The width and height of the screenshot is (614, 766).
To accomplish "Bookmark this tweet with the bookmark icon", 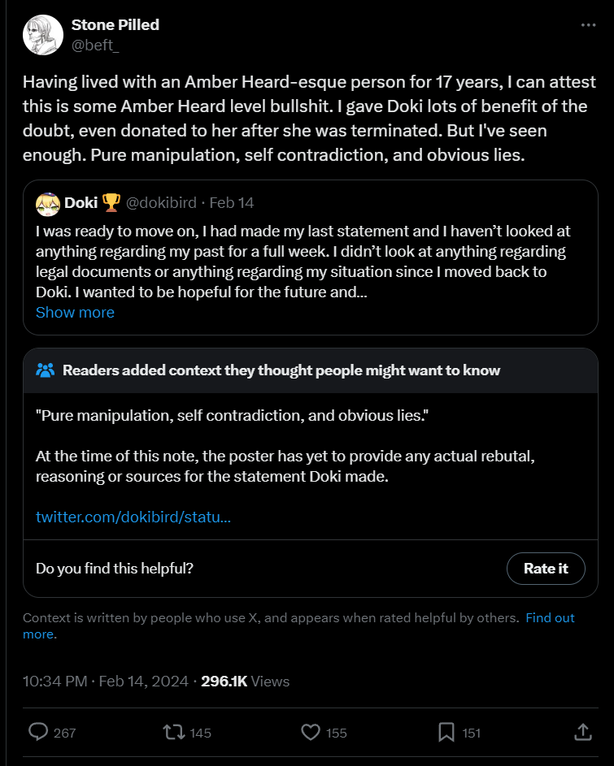I will (x=446, y=732).
